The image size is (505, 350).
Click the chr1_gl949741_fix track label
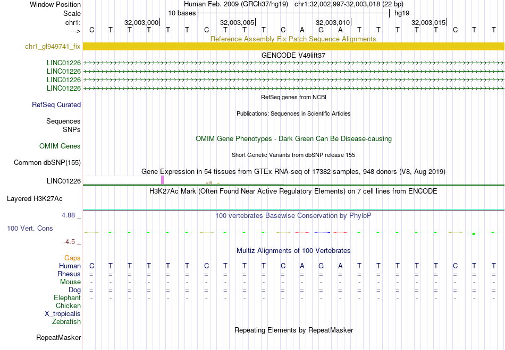coord(53,46)
